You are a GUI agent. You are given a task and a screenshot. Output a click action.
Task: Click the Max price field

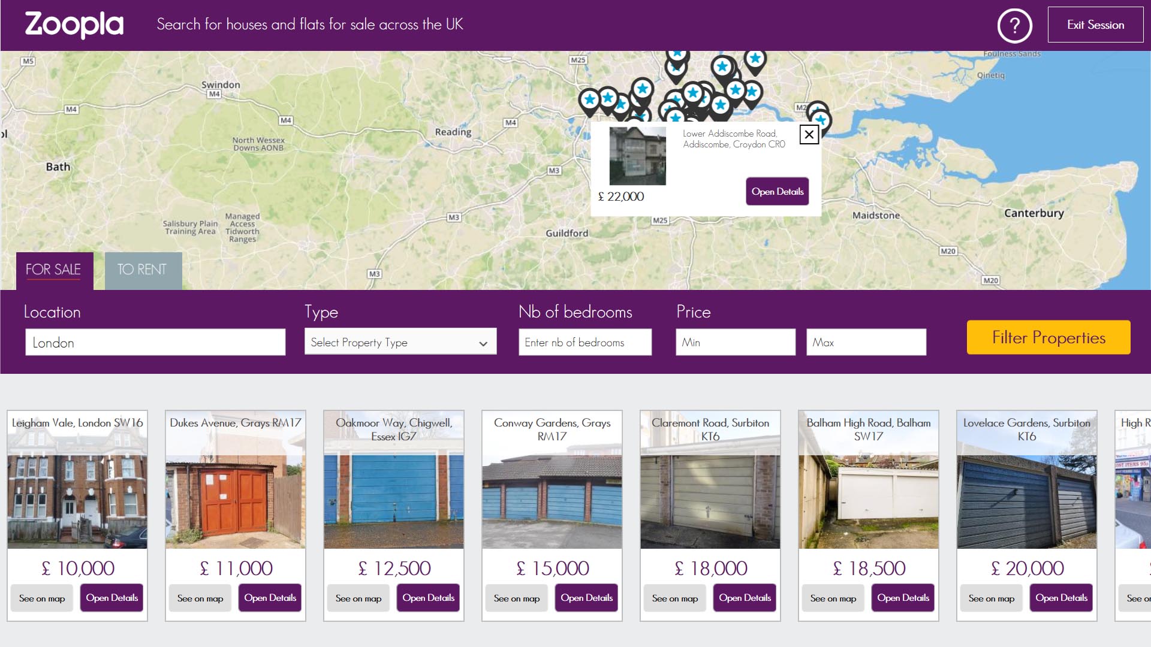tap(866, 342)
